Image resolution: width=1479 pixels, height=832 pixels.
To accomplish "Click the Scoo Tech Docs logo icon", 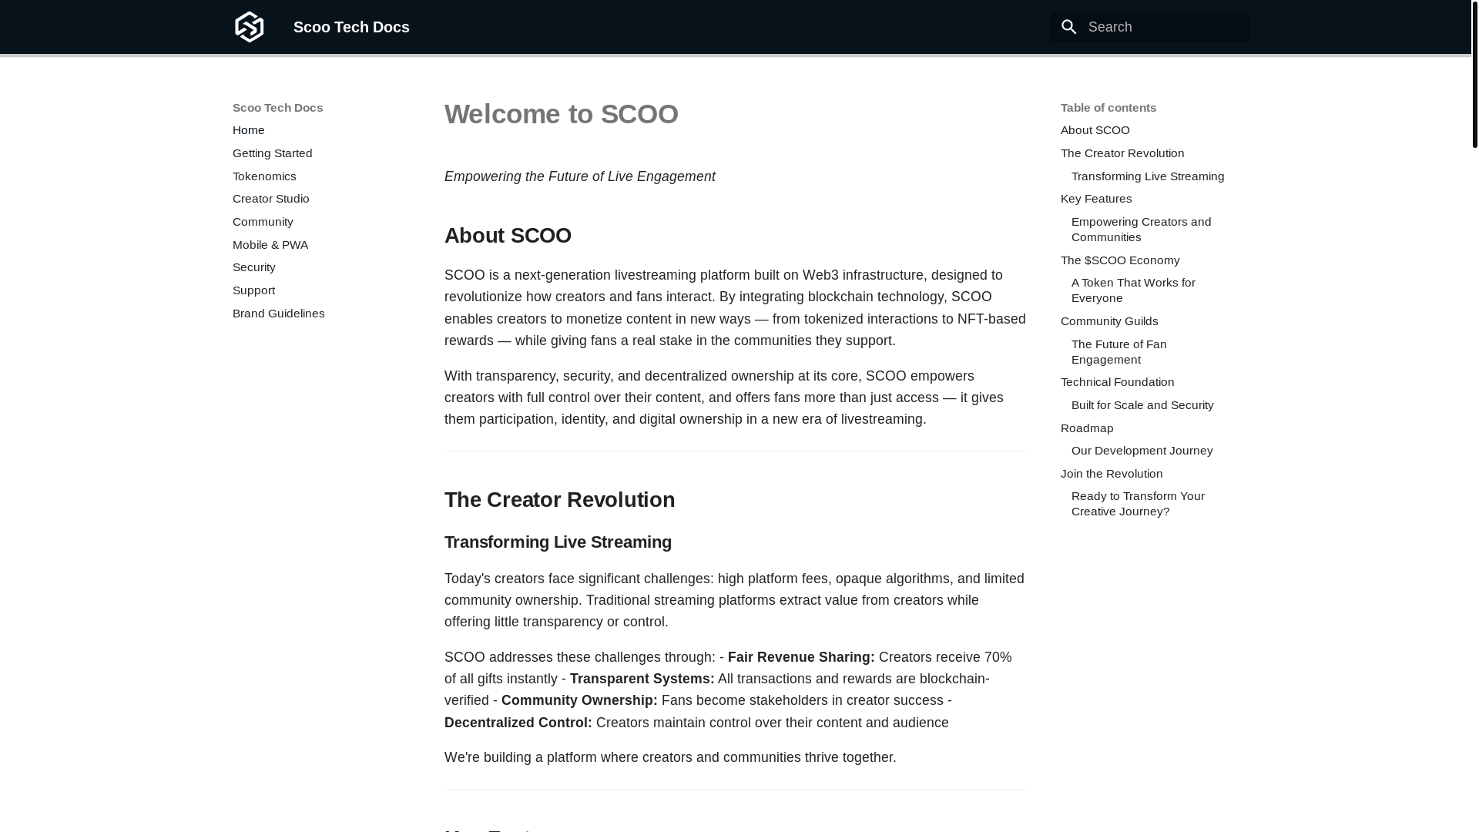I will (249, 27).
